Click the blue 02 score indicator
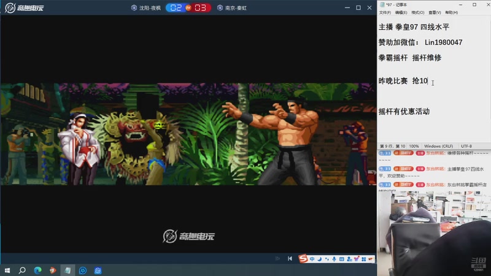Image resolution: width=491 pixels, height=276 pixels. [176, 8]
